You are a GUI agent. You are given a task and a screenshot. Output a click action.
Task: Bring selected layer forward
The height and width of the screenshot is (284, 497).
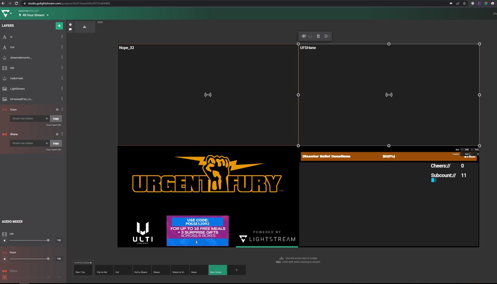click(304, 36)
